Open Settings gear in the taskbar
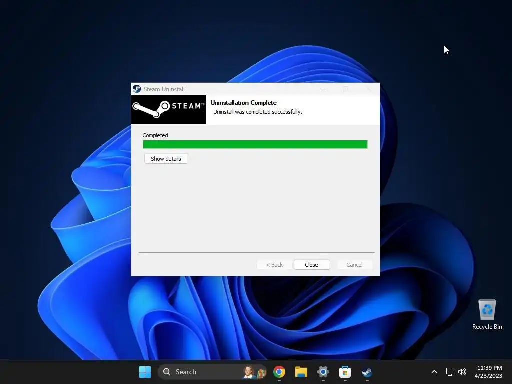This screenshot has width=512, height=384. [x=323, y=372]
